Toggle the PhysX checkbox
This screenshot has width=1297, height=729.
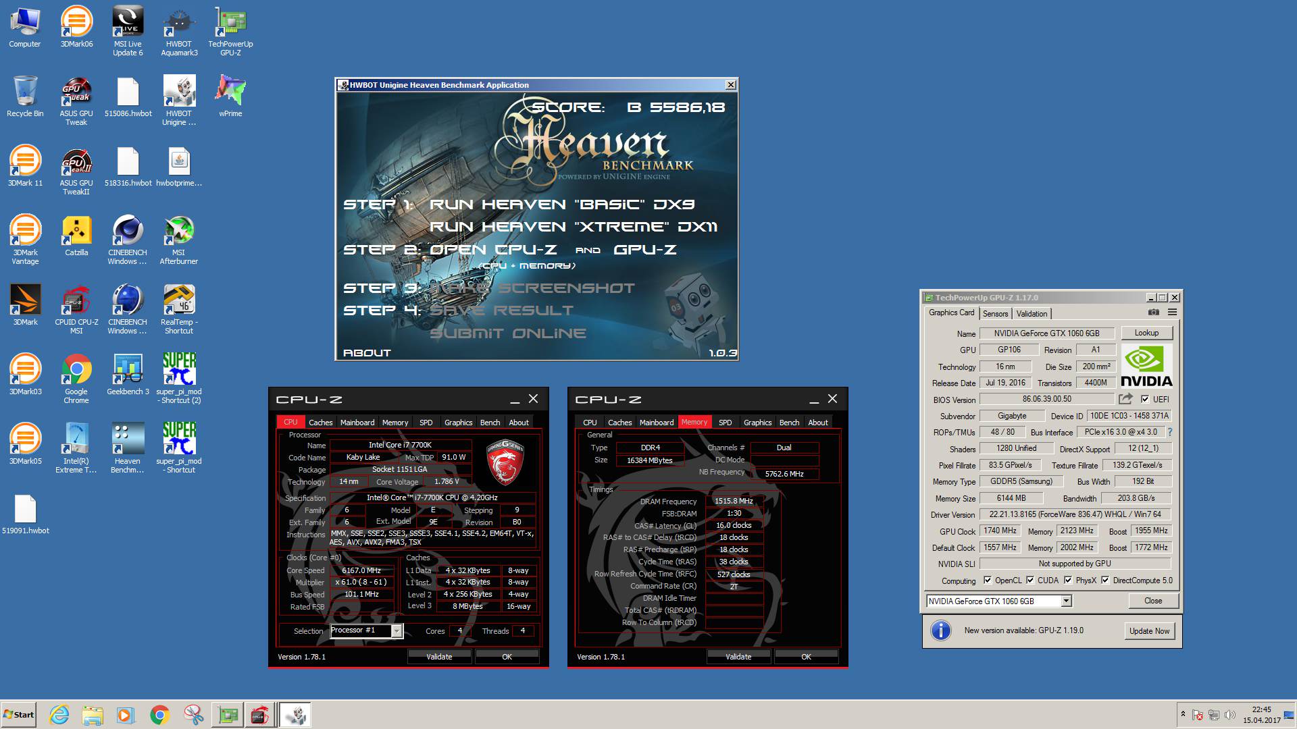tap(1068, 580)
